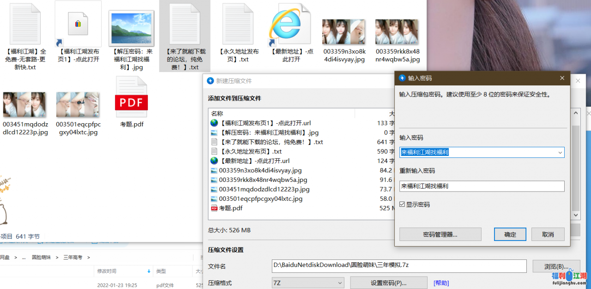Open the 密码管理器 button
The height and width of the screenshot is (289, 591).
pos(440,234)
